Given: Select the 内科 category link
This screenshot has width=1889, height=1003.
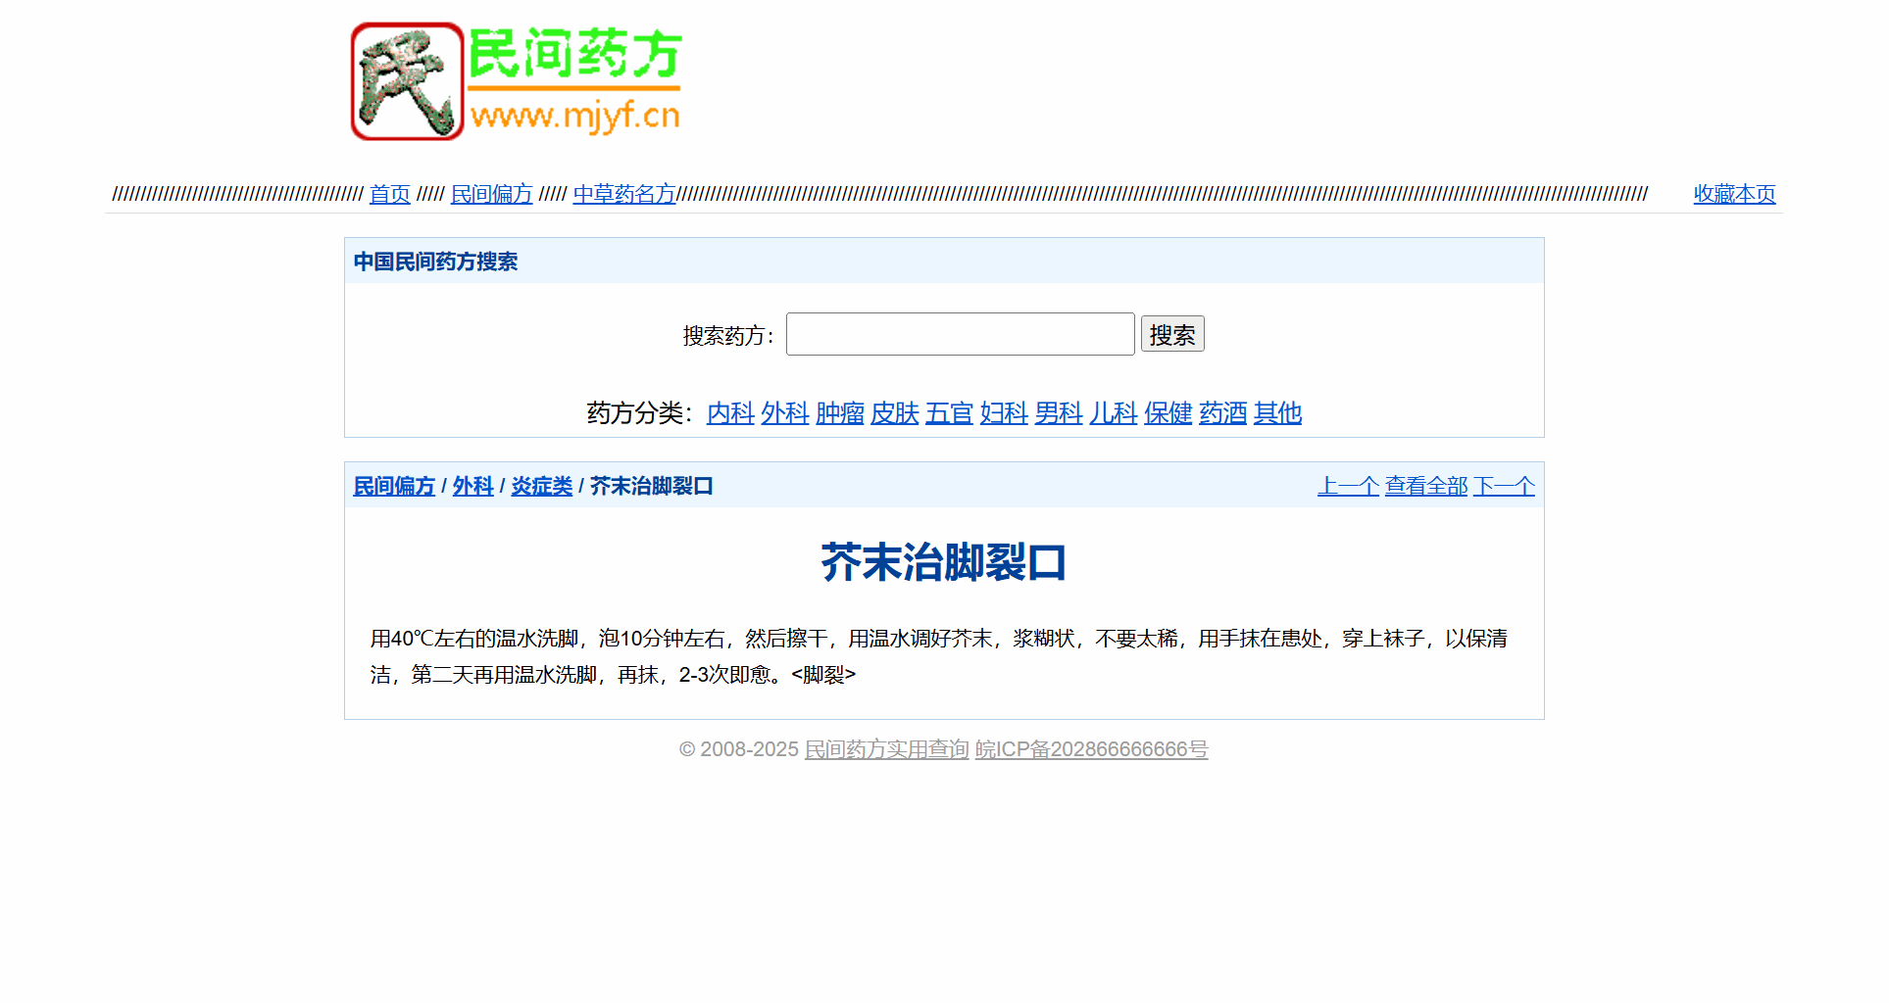Looking at the screenshot, I should 730,413.
